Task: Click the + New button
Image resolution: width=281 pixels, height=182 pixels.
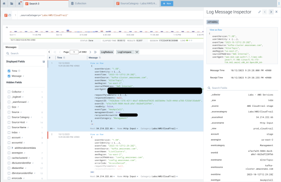Action: pos(167,3)
